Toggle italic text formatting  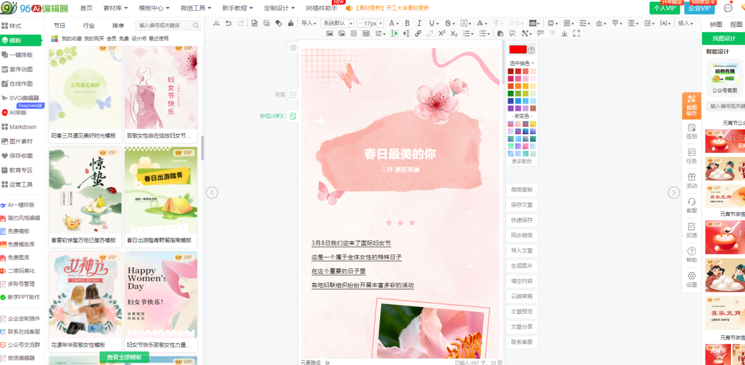pyautogui.click(x=419, y=23)
